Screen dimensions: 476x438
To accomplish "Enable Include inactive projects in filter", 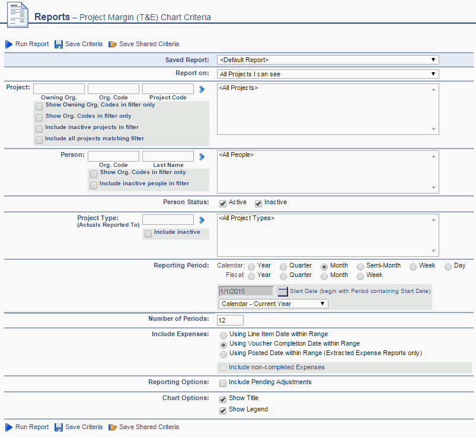I will (39, 128).
